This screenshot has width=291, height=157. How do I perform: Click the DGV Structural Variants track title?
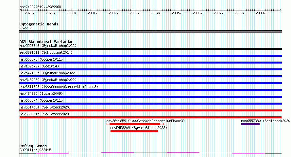[x=46, y=42]
